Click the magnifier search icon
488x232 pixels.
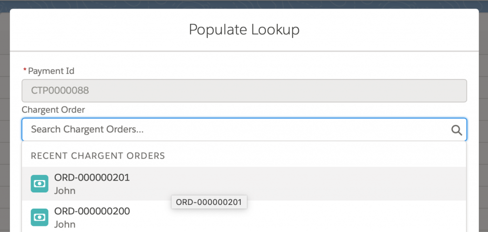[x=457, y=130]
